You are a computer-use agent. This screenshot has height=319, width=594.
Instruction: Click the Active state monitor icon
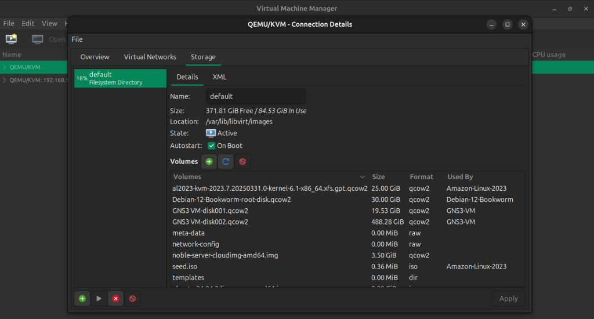(211, 133)
